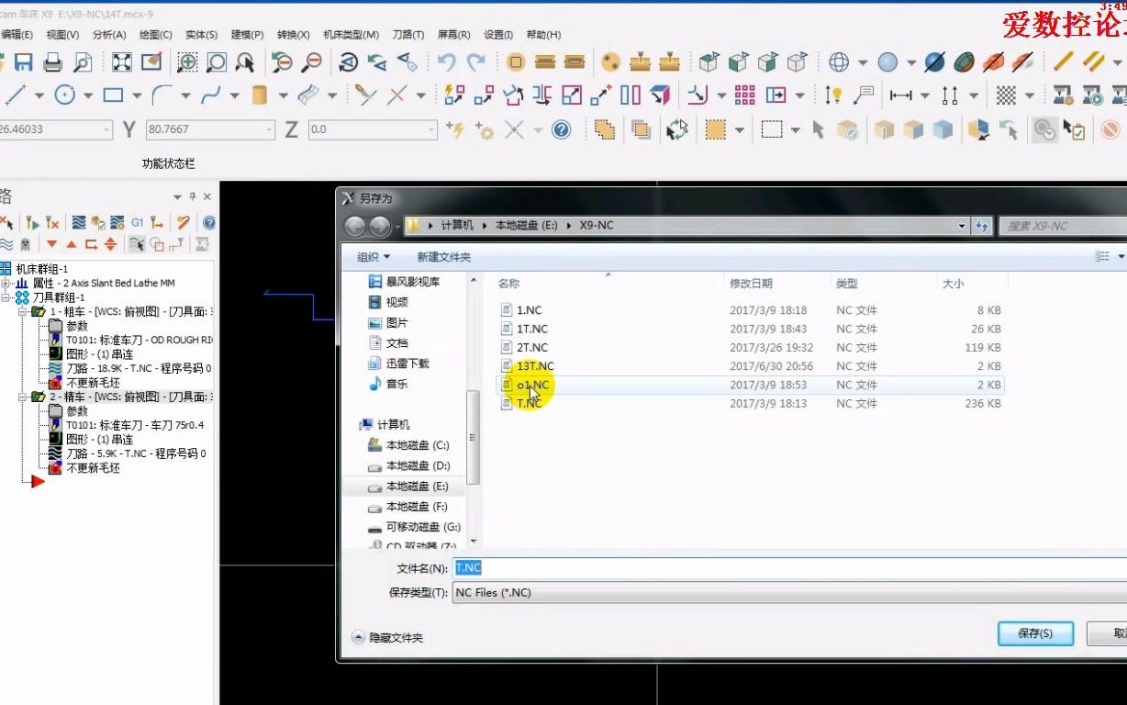Open the 视图(V) menu
The width and height of the screenshot is (1127, 705).
(x=62, y=35)
